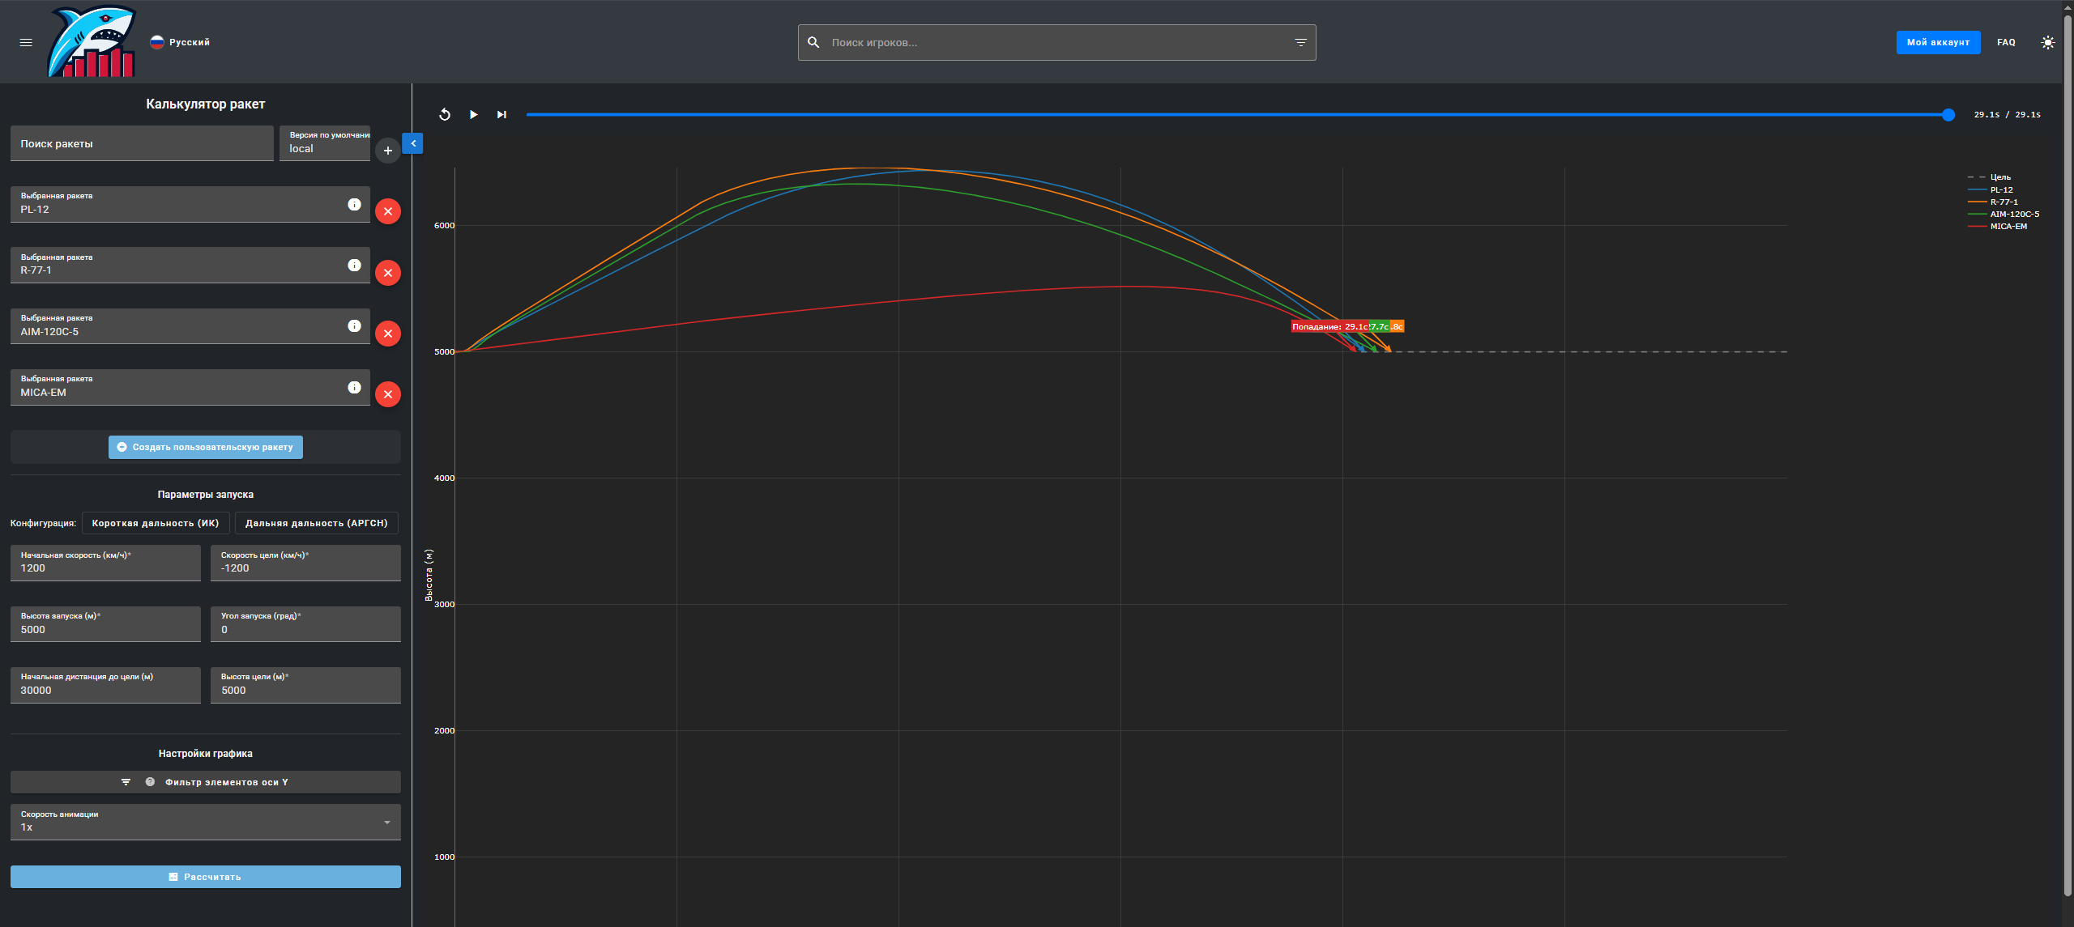Open animation speed dropdown

pyautogui.click(x=205, y=822)
